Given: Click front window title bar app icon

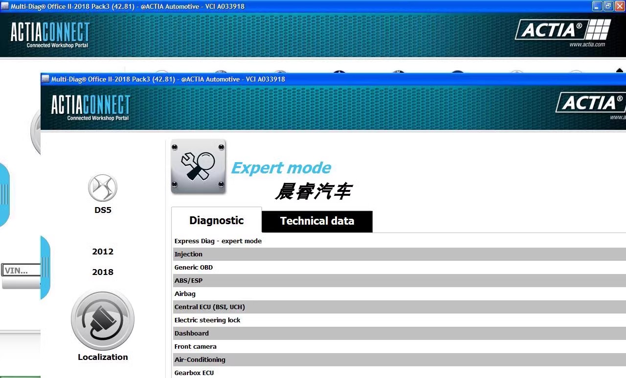Looking at the screenshot, I should (45, 79).
